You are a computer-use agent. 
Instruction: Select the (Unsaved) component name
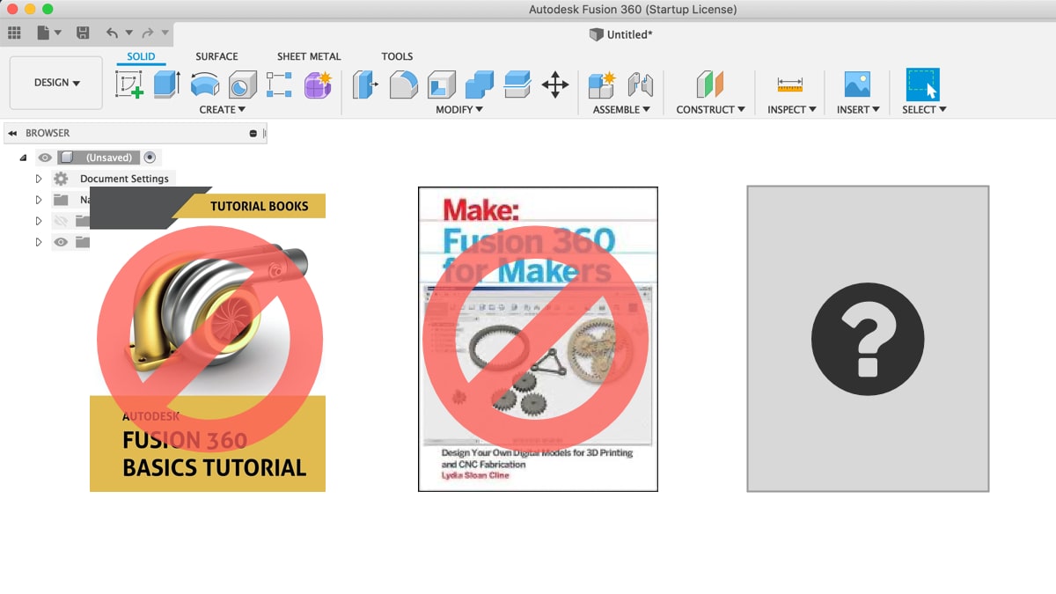(x=109, y=158)
